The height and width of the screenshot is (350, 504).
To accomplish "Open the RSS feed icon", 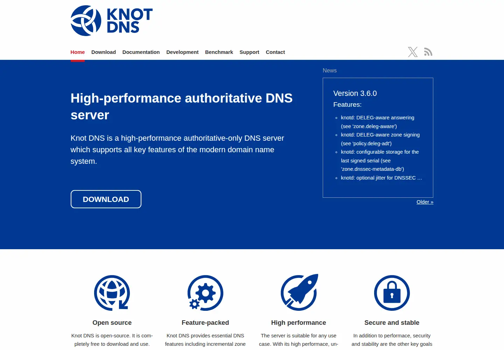I will [428, 52].
